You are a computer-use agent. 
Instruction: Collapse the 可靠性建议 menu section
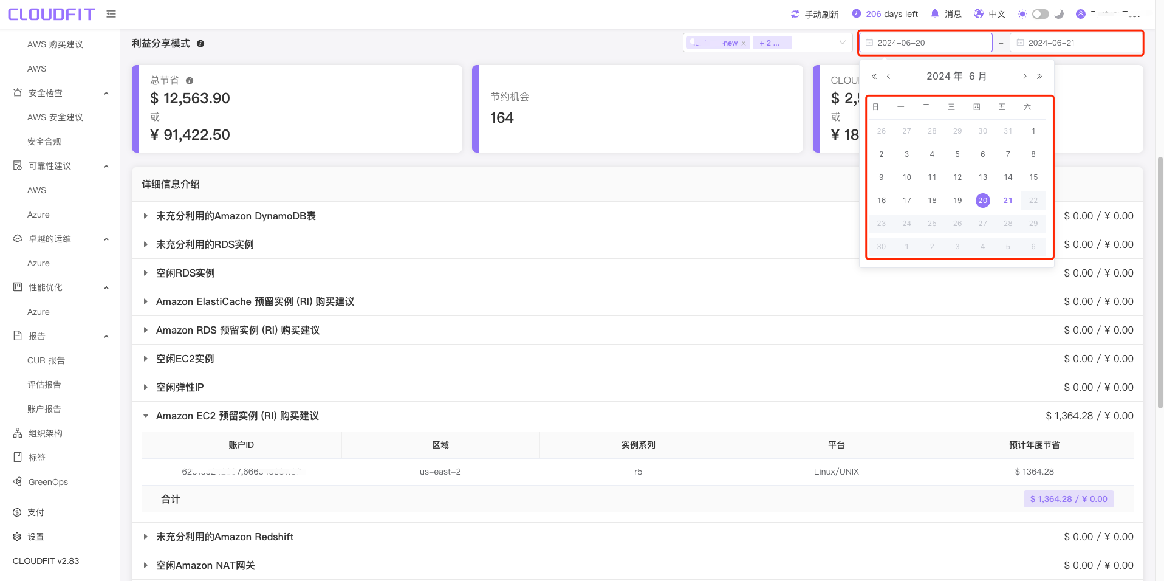(106, 166)
